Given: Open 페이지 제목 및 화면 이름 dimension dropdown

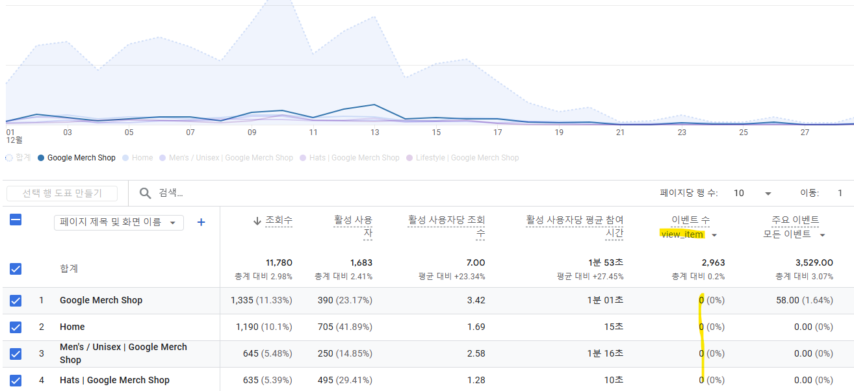Looking at the screenshot, I should point(119,223).
